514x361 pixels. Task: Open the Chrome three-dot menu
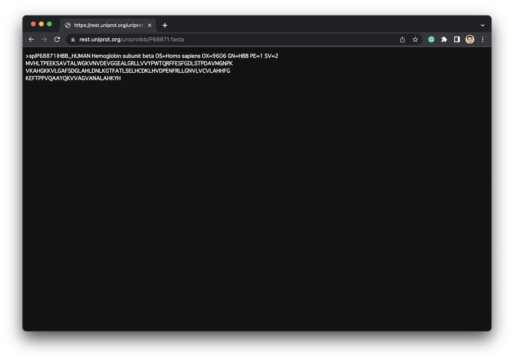point(483,39)
